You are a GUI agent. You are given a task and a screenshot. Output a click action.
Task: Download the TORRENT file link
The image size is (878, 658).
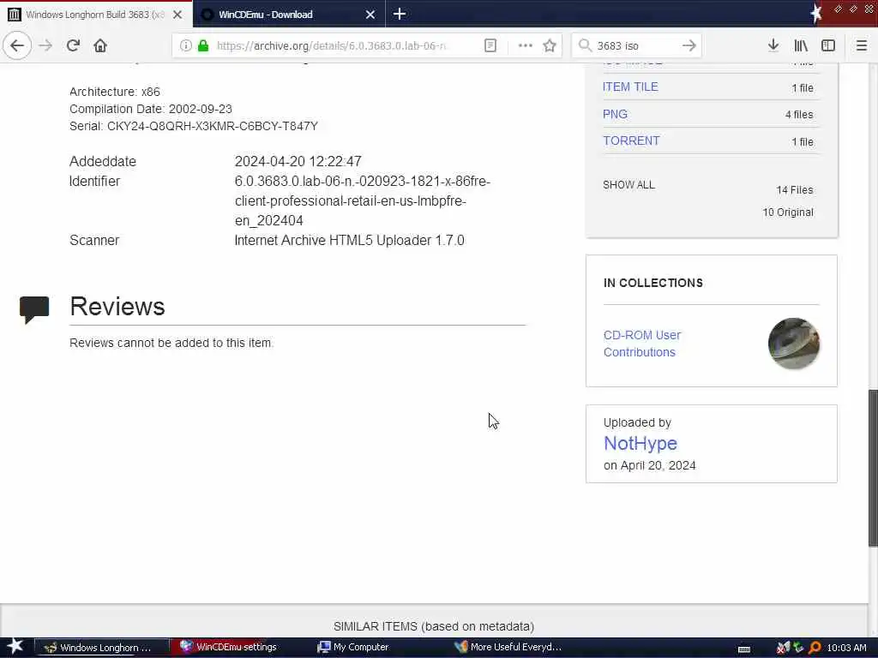click(x=631, y=141)
